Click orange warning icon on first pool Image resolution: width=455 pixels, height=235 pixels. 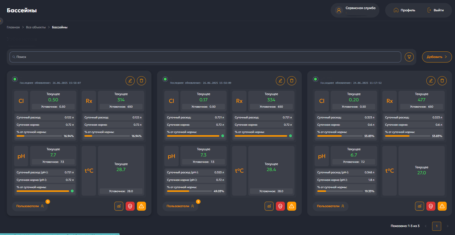coord(141,206)
